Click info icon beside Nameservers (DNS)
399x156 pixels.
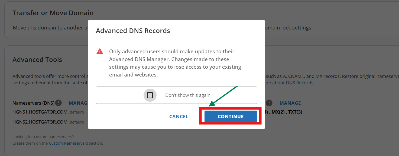(58, 103)
